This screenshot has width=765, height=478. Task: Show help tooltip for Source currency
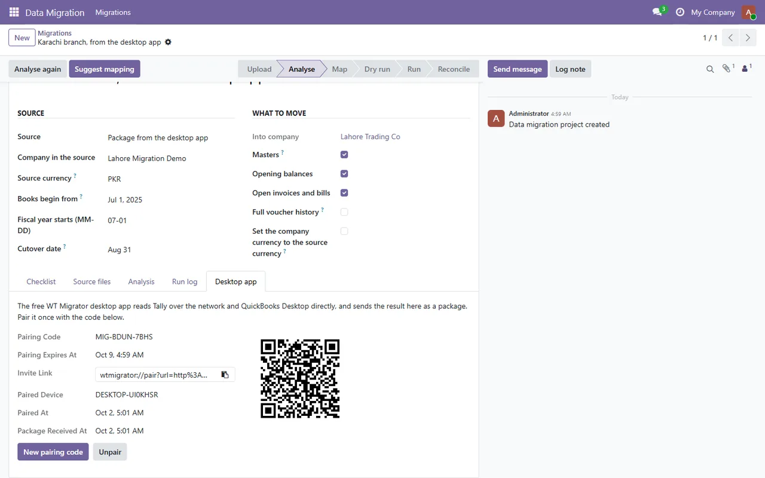point(75,176)
